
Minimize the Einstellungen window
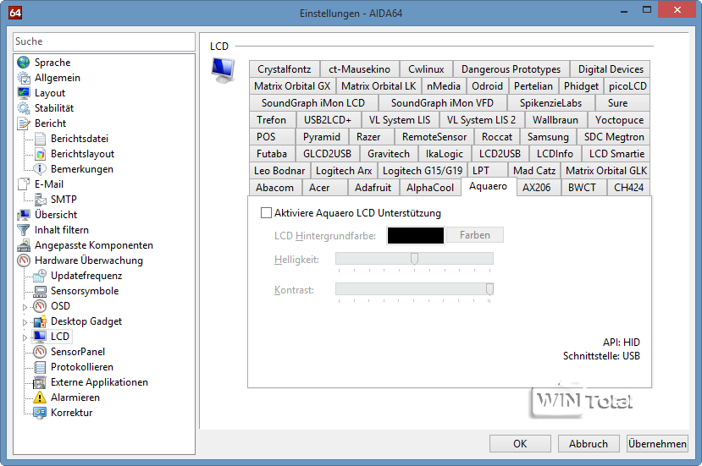pyautogui.click(x=624, y=10)
